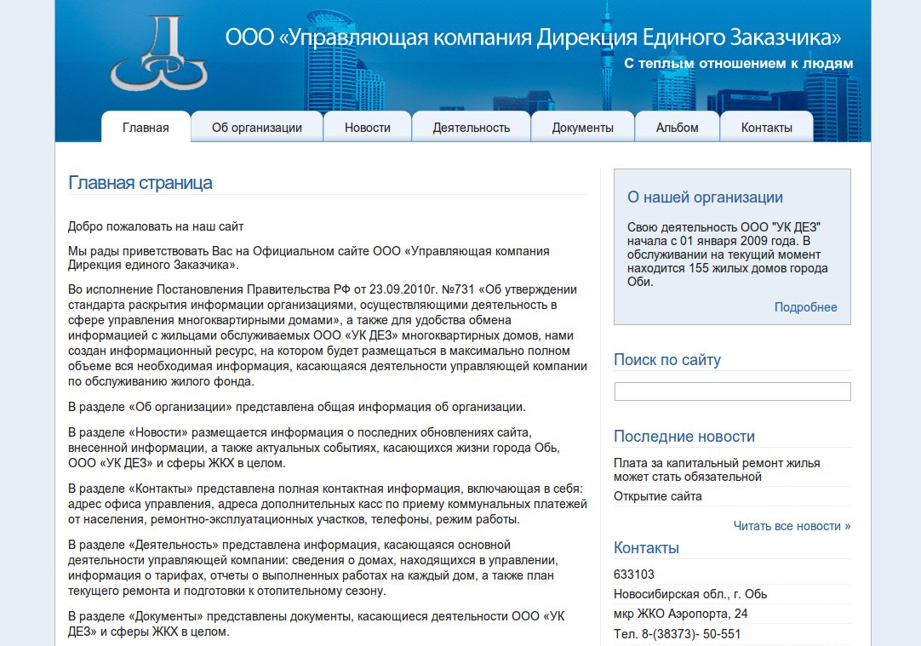This screenshot has width=921, height=646.
Task: Click the Добро пожаловать на наш сайт line
Action: (x=156, y=226)
